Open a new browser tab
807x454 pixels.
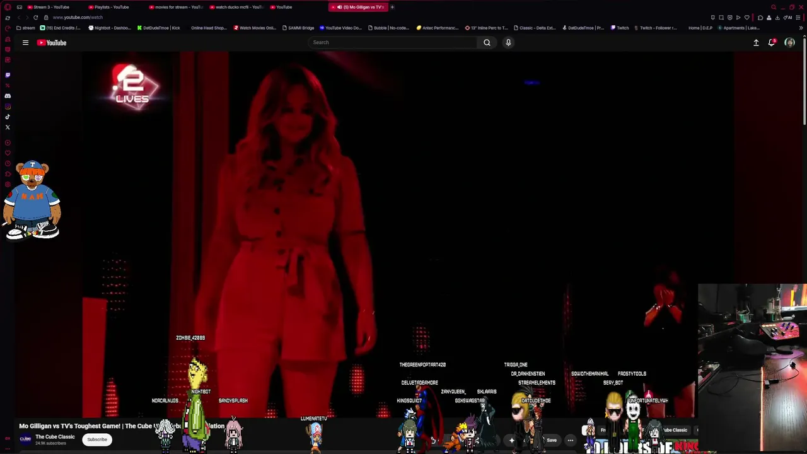392,7
